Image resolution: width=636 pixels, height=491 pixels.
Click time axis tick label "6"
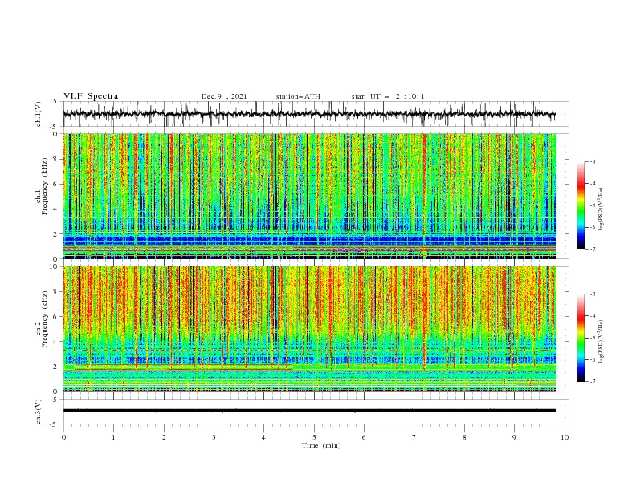364,437
